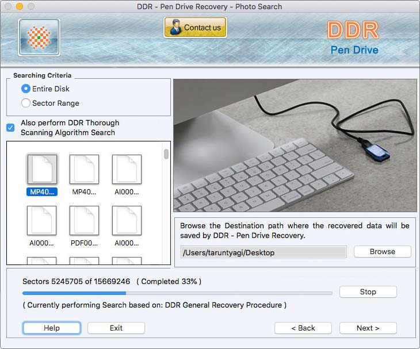Select the AI000... file right of PDF00...

pos(127,221)
